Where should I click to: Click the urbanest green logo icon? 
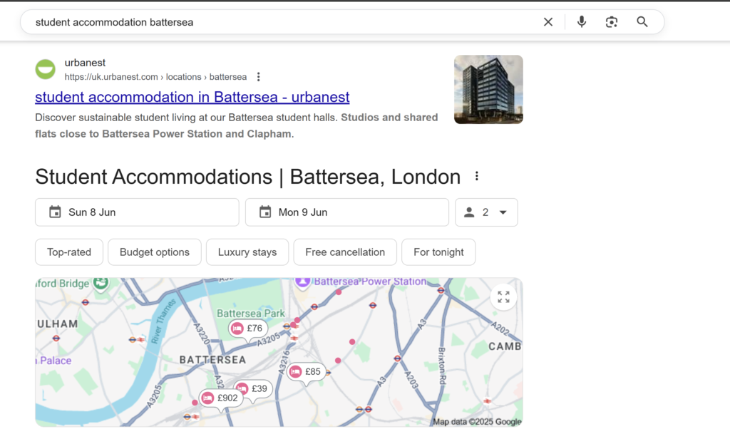(x=45, y=69)
